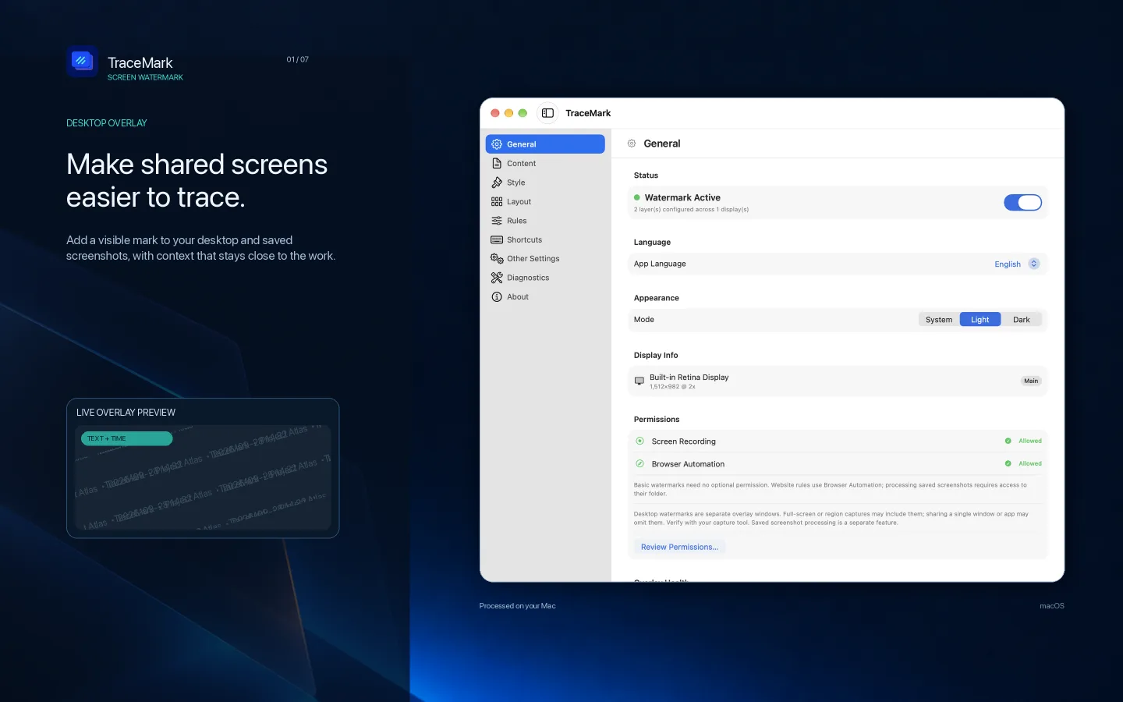
Task: Click the Shortcuts keyboard icon
Action: 497,239
